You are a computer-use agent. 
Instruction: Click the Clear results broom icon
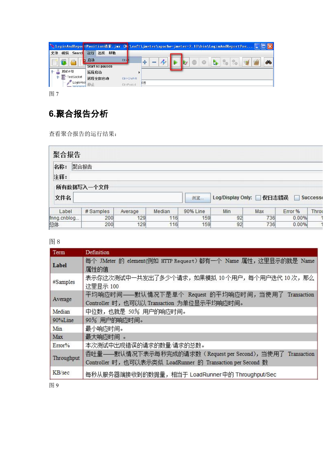coord(247,62)
